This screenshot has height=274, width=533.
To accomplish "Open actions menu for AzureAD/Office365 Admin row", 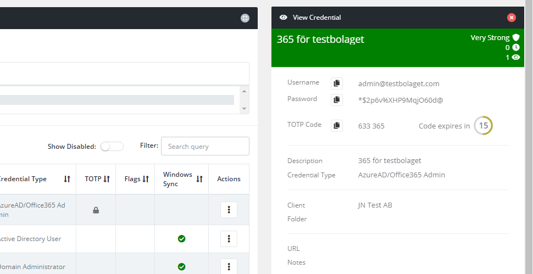I will click(229, 210).
